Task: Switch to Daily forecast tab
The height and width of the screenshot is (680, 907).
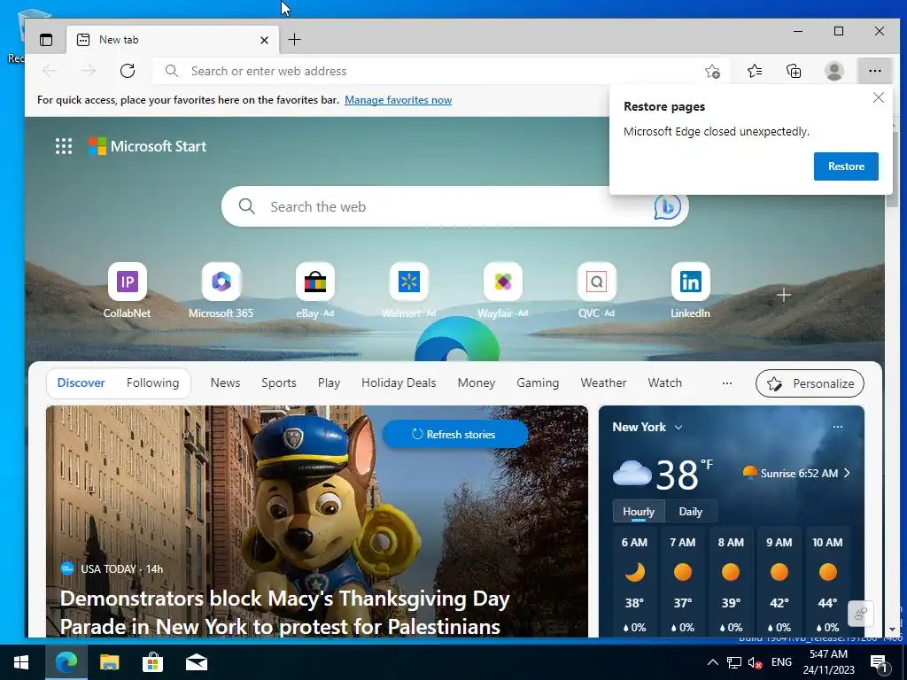Action: (690, 512)
